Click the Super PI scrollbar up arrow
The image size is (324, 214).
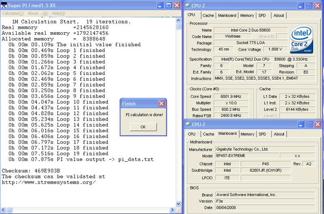(x=179, y=20)
